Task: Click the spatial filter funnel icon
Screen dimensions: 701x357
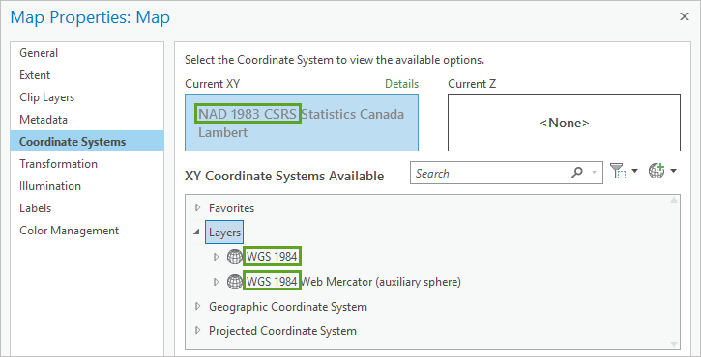Action: [x=617, y=171]
